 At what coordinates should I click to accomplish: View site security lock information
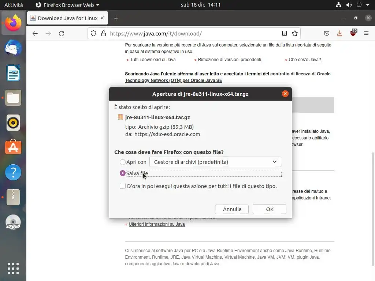pos(104,33)
